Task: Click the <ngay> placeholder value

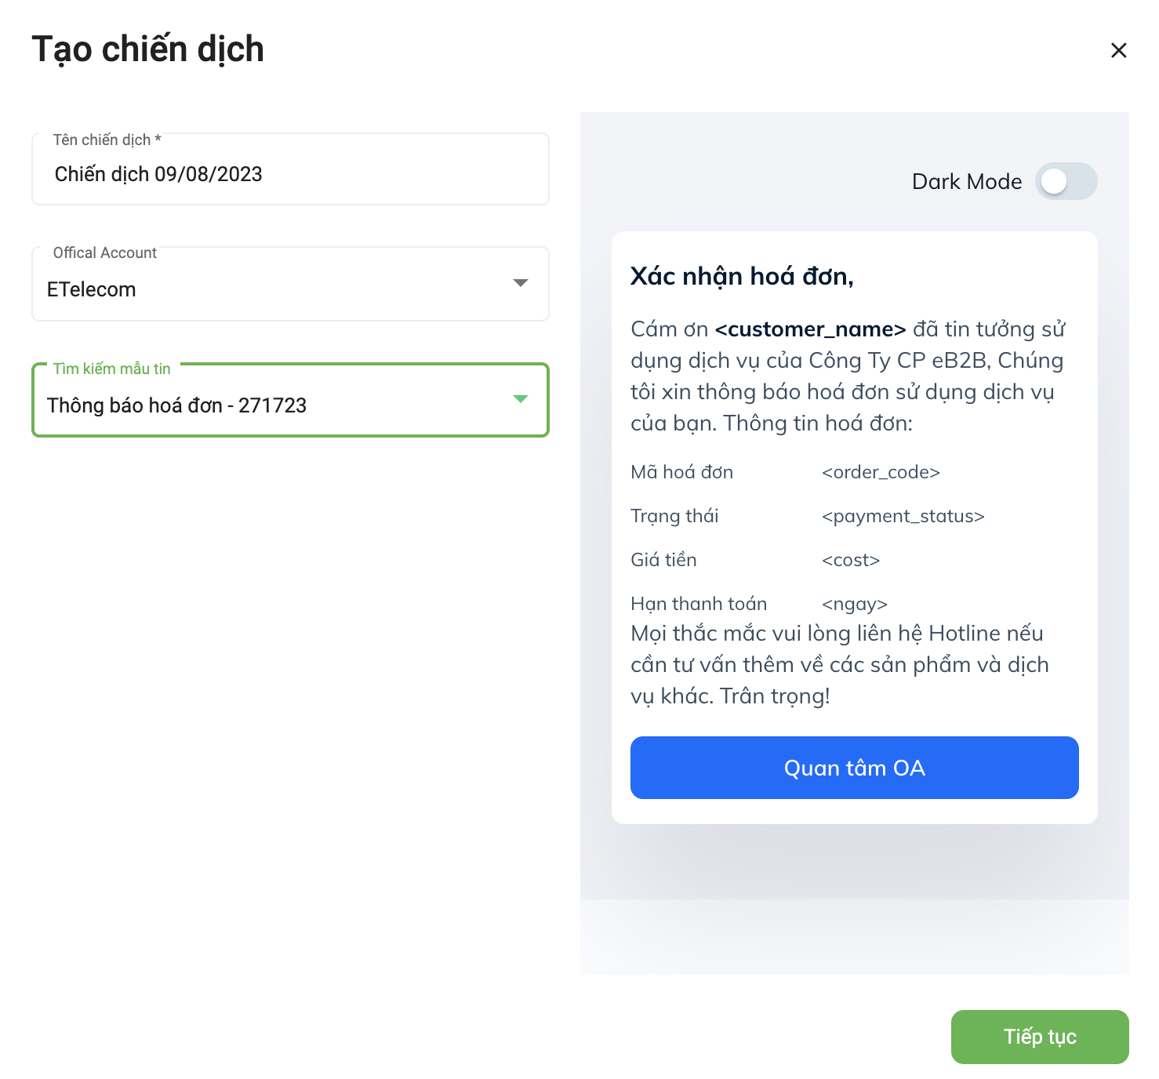Action: point(855,604)
